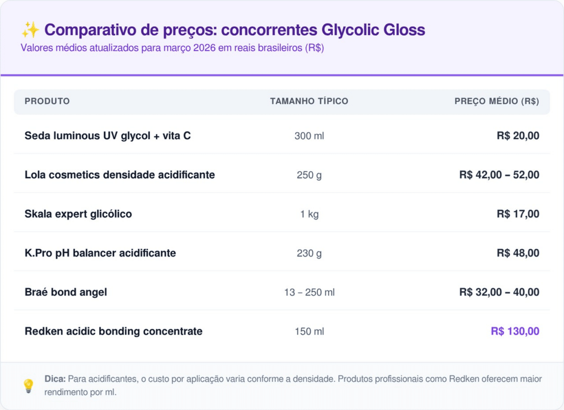The height and width of the screenshot is (410, 564).
Task: Click the bold Dica label
Action: [55, 379]
